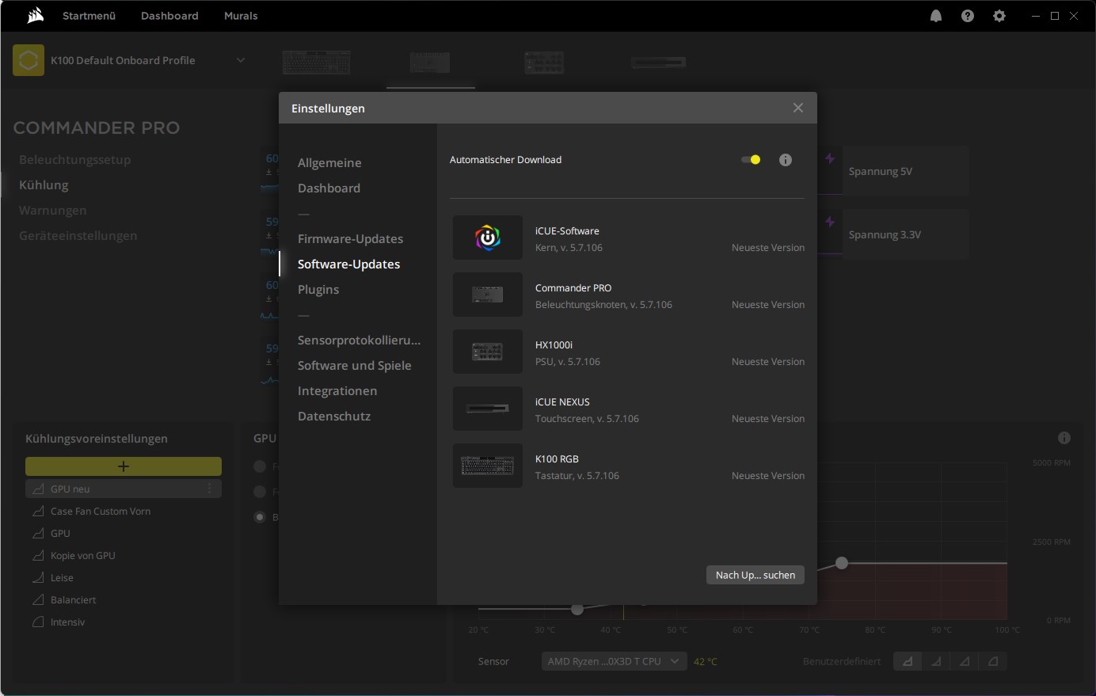
Task: Click the K100 RGB Tastatur version text
Action: [x=577, y=476]
